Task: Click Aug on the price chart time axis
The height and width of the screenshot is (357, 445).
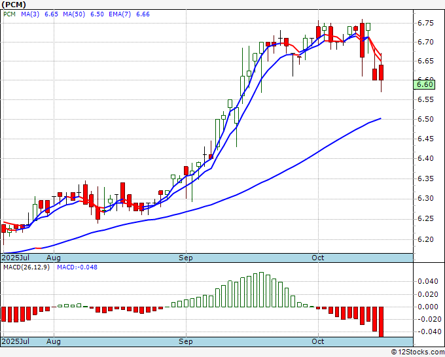Action: click(x=54, y=258)
